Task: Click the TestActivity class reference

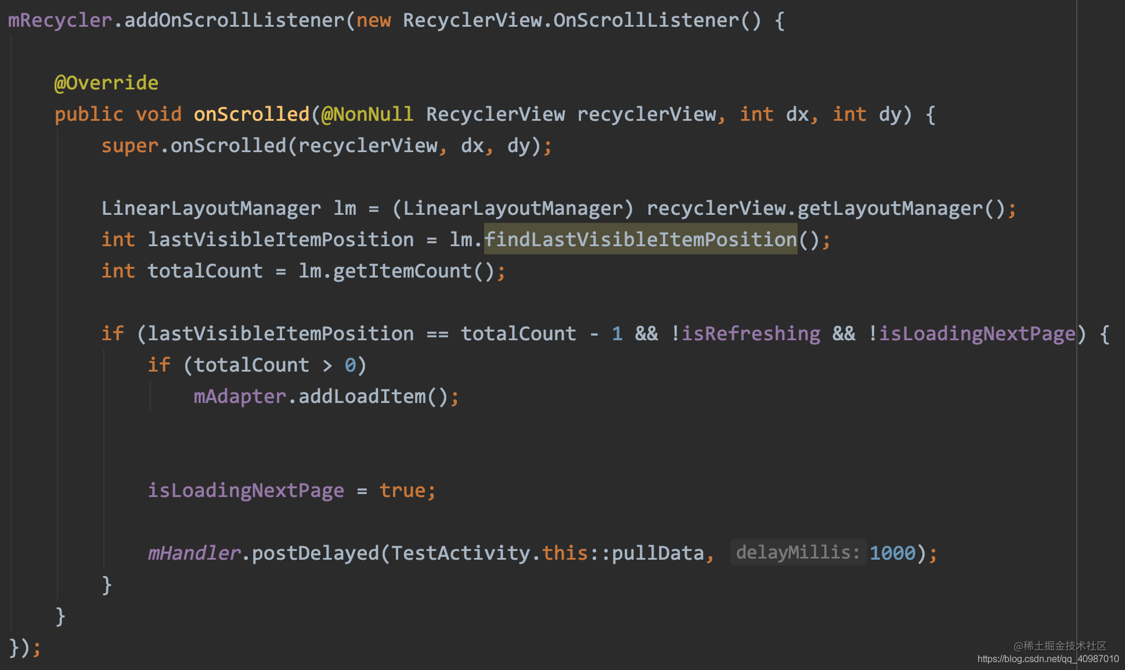Action: coord(460,553)
